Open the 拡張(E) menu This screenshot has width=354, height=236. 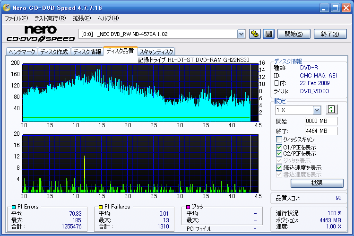81,18
